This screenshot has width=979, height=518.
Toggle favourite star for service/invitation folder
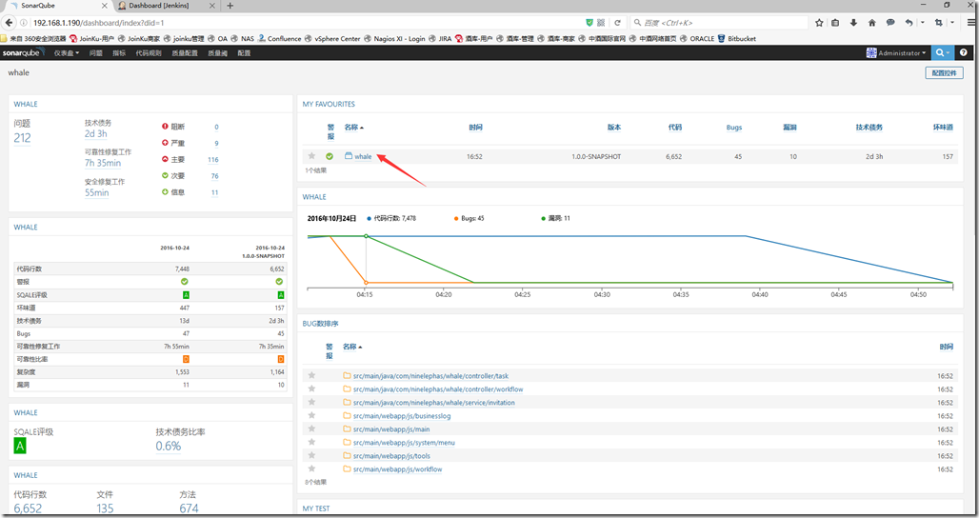point(311,402)
